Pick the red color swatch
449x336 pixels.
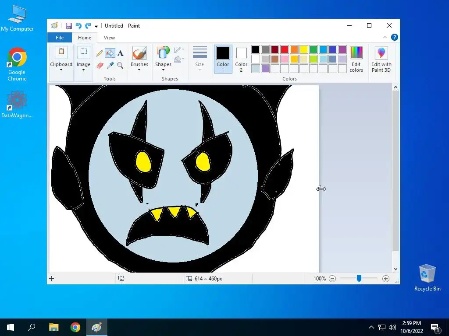pos(285,49)
